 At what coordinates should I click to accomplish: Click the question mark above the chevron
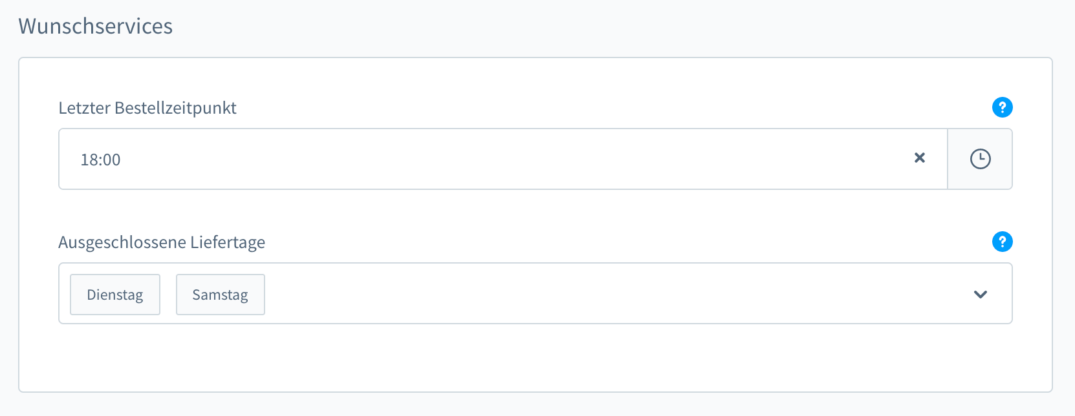(x=1002, y=242)
